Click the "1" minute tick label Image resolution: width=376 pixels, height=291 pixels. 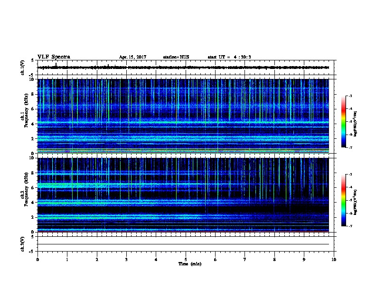(67, 260)
